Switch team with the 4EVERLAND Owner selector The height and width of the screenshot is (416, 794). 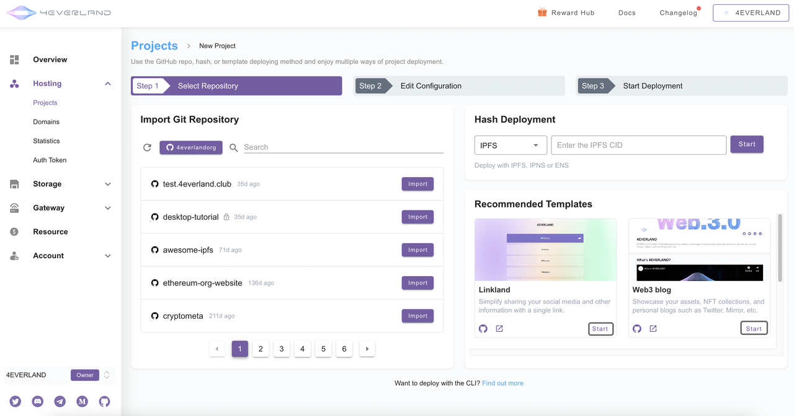[107, 375]
